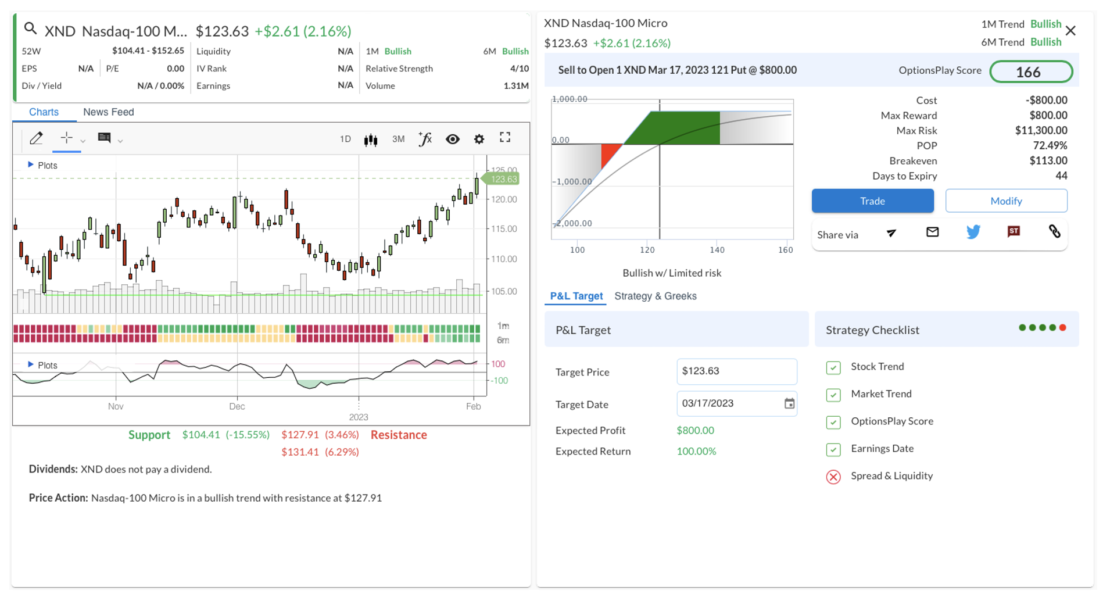This screenshot has height=594, width=1103.
Task: Select the crosshair cursor tool
Action: 66,138
